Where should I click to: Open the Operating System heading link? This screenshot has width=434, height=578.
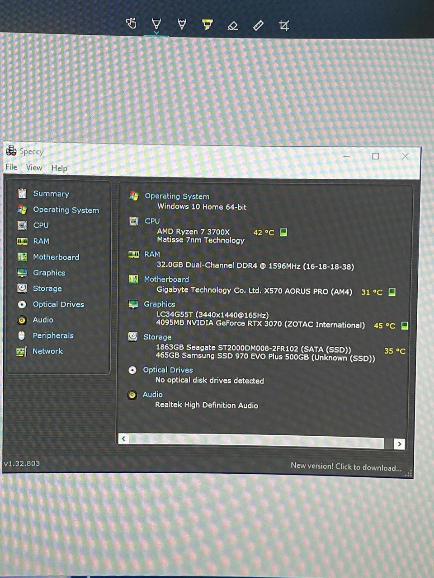pos(177,196)
